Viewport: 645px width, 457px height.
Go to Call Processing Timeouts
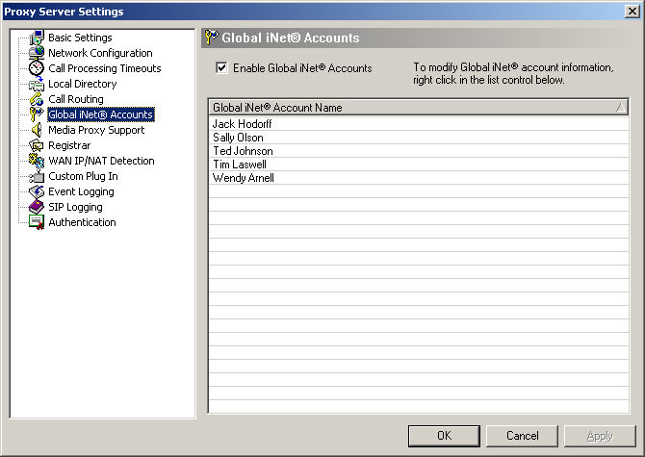105,68
